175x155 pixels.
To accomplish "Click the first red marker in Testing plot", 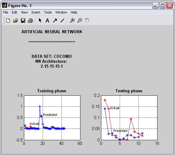I will pos(105,100).
